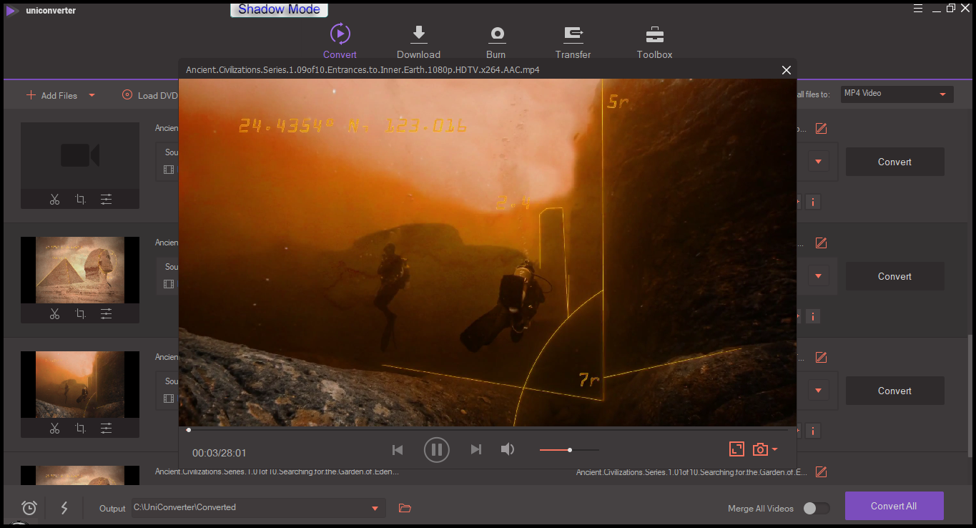Screen dimensions: 976x528
Task: Select the pyramid sphinx video thumbnail
Action: (x=80, y=270)
